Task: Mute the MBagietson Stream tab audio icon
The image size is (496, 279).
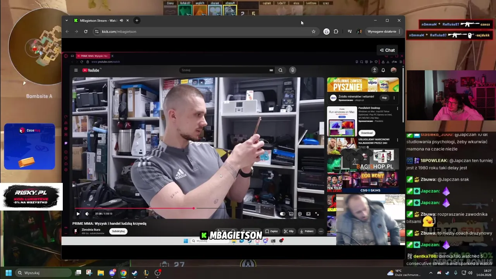Action: 121,21
